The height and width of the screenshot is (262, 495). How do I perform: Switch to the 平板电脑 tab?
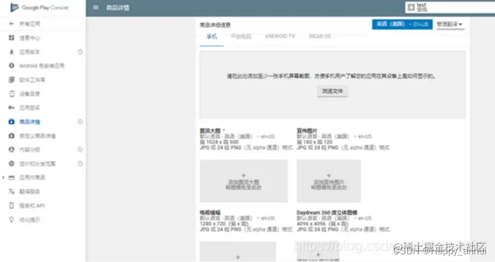pyautogui.click(x=241, y=36)
